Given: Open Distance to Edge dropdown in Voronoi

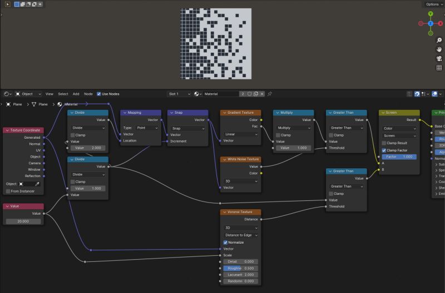Looking at the screenshot, I should (241, 235).
